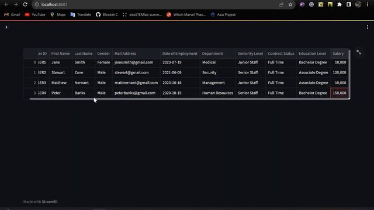
Task: Open the Gmail bookmark
Action: point(12,15)
